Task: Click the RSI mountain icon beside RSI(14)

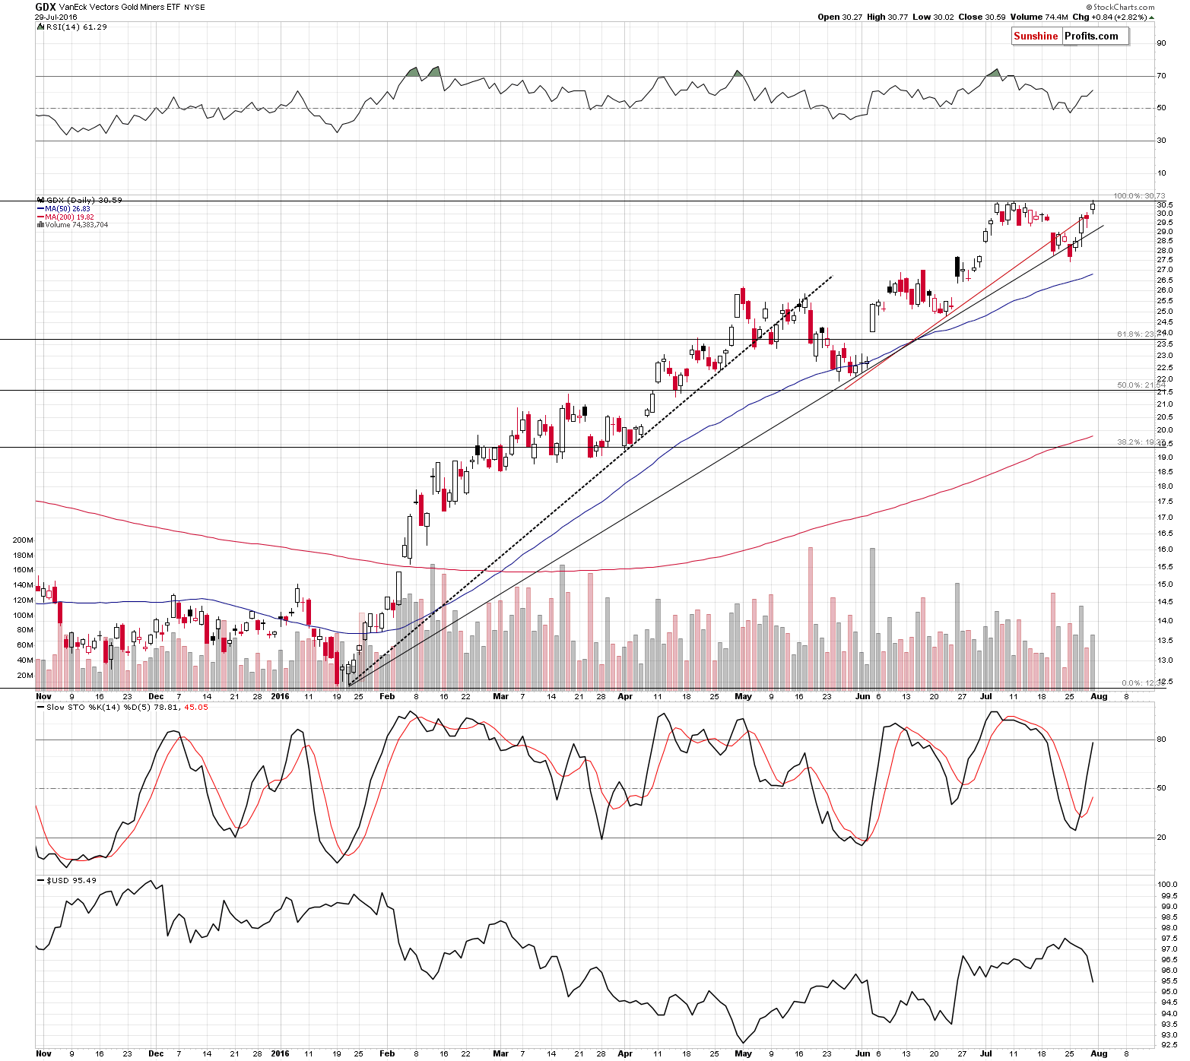Action: (41, 27)
